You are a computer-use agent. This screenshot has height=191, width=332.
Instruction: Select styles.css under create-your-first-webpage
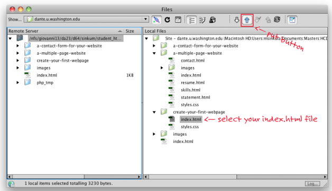click(x=190, y=127)
